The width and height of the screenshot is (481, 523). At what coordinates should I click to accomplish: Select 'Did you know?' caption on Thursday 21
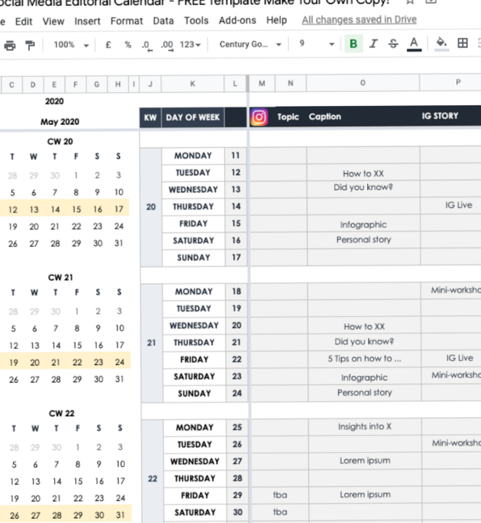pos(364,341)
